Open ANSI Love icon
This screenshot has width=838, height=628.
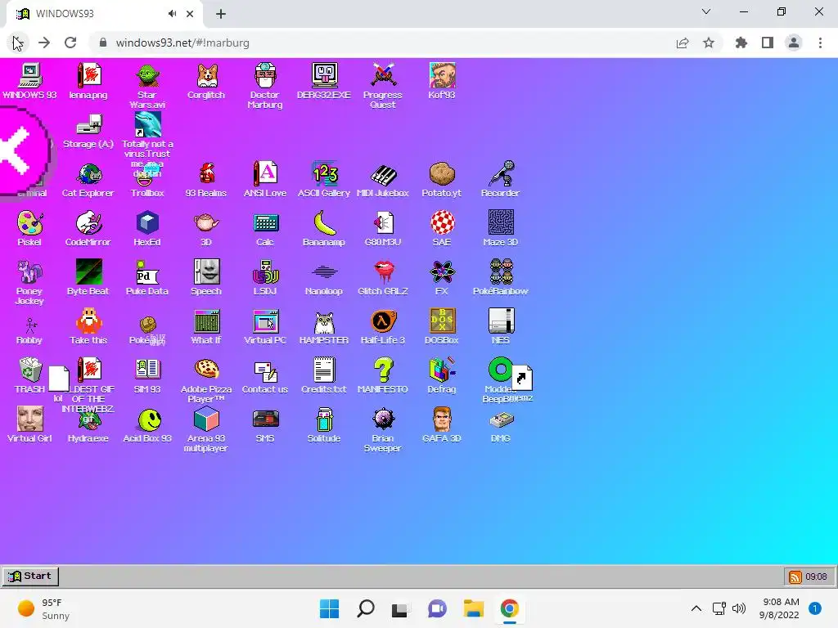click(x=265, y=174)
